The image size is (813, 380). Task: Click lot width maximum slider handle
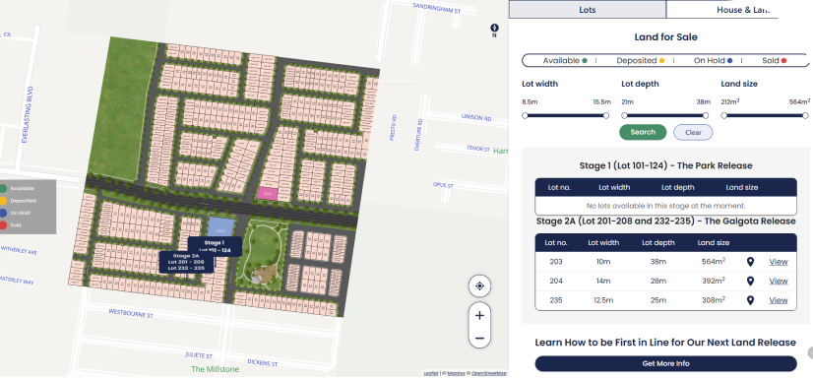click(606, 115)
